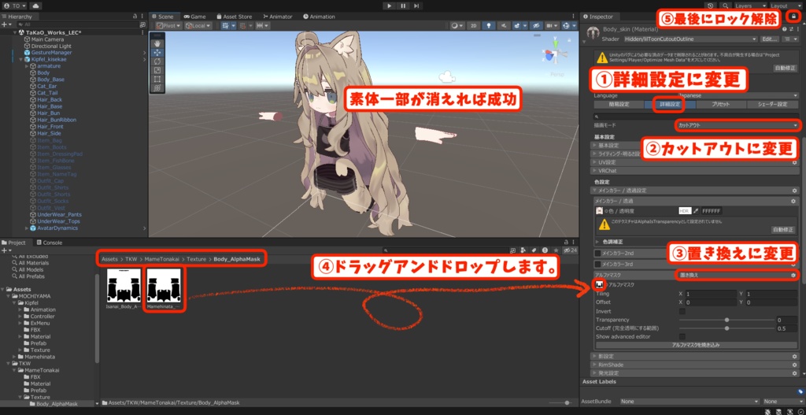Open gear menu of UV設定 section
Viewport: 806px width, 415px height.
pyautogui.click(x=794, y=162)
